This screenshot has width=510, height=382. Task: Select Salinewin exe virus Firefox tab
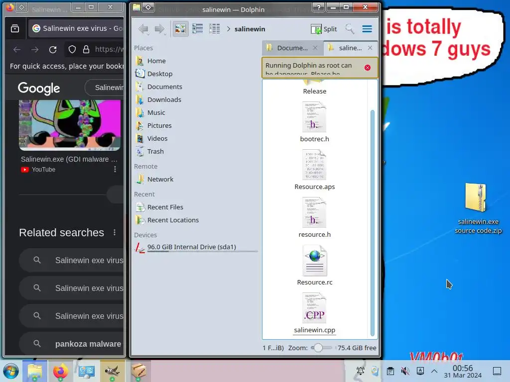(76, 28)
